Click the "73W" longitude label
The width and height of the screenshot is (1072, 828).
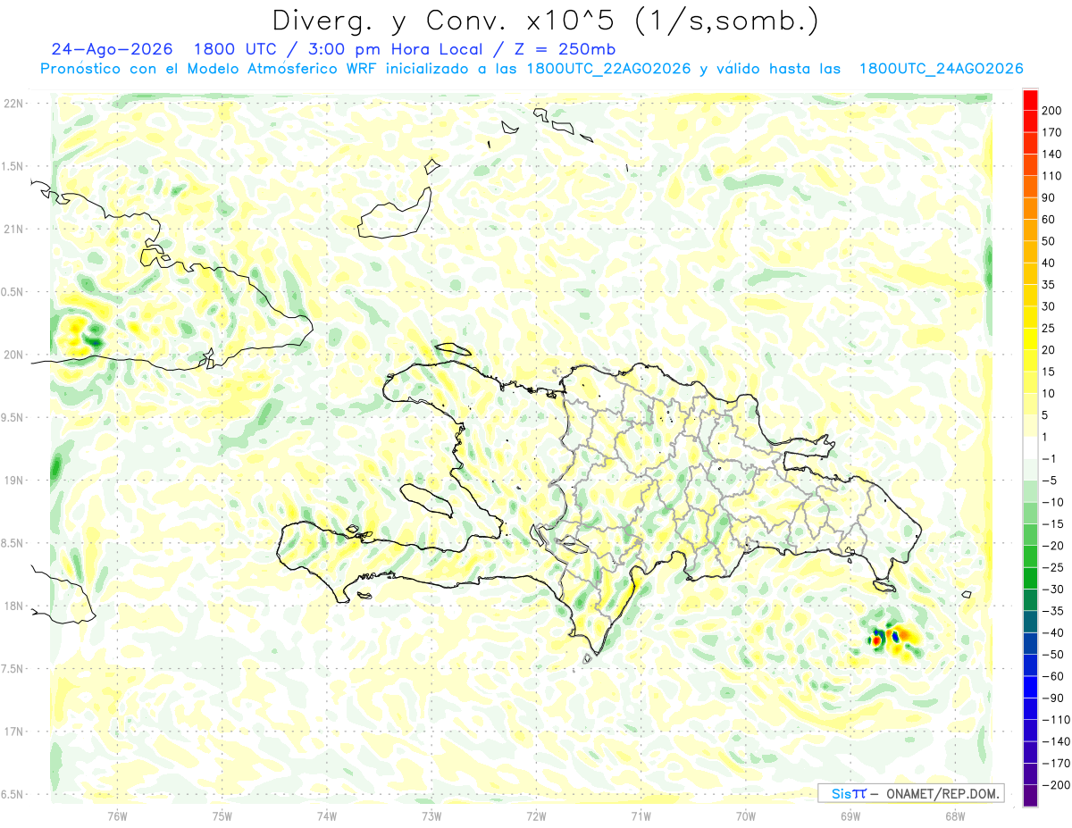pyautogui.click(x=431, y=815)
